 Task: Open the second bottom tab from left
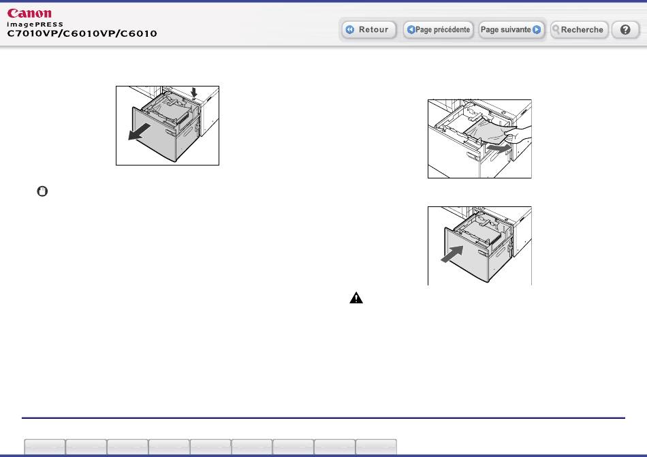coord(86,447)
